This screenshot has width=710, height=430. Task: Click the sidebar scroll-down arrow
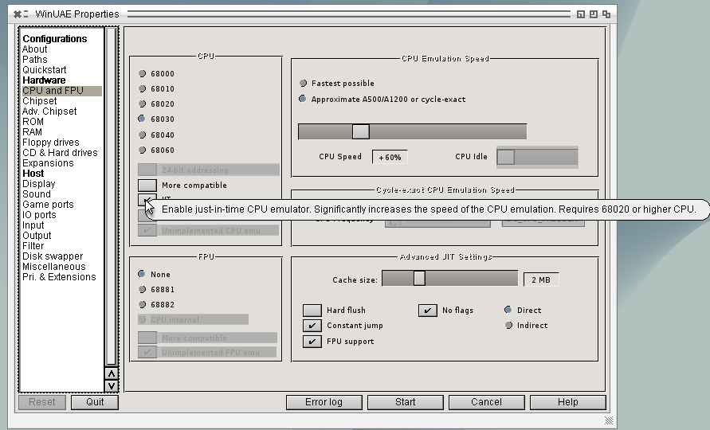(x=111, y=386)
